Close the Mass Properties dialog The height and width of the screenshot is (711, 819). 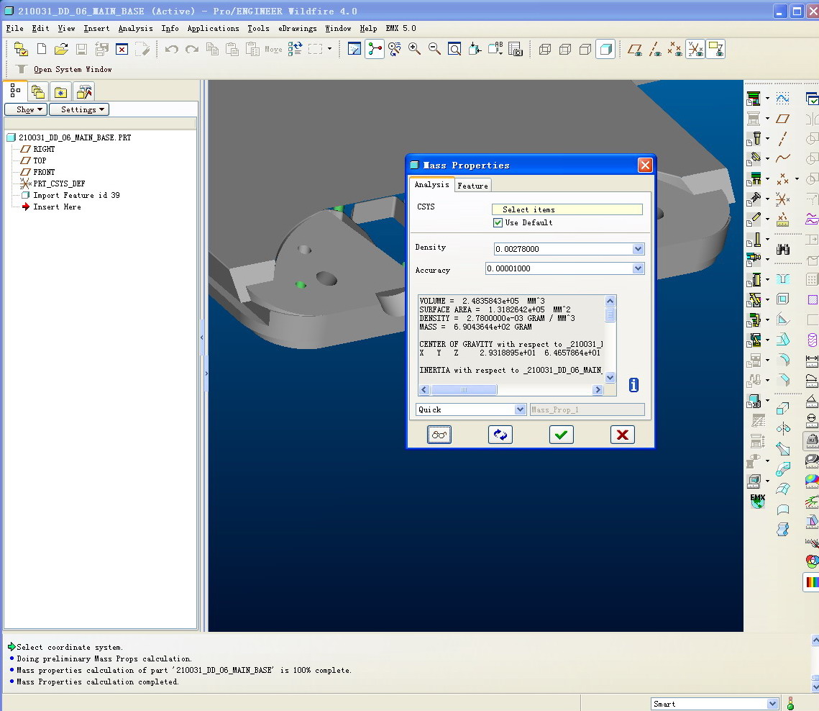pyautogui.click(x=645, y=166)
